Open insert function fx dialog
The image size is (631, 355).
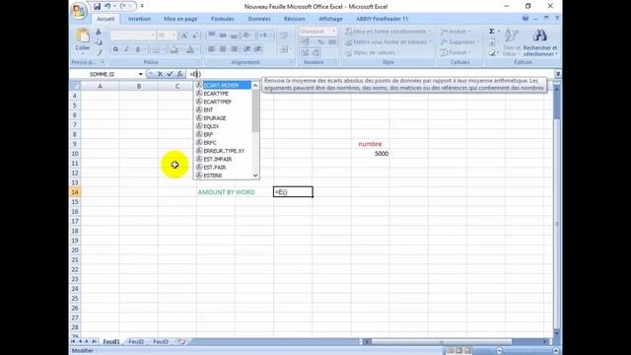pos(179,74)
